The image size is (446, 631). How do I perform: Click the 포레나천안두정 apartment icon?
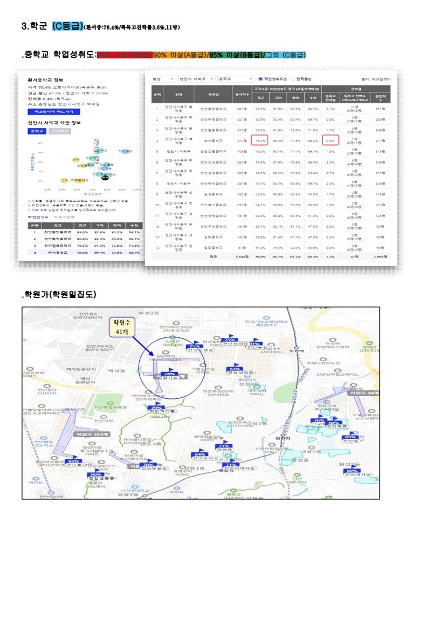[x=323, y=359]
